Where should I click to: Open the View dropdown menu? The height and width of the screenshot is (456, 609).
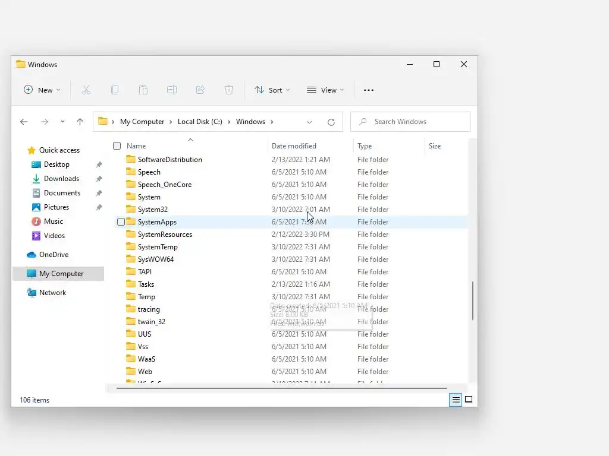[325, 90]
